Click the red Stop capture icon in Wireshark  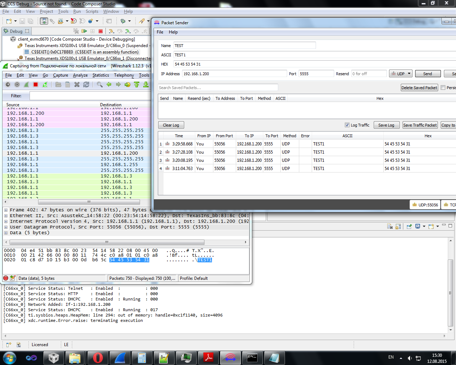click(36, 84)
